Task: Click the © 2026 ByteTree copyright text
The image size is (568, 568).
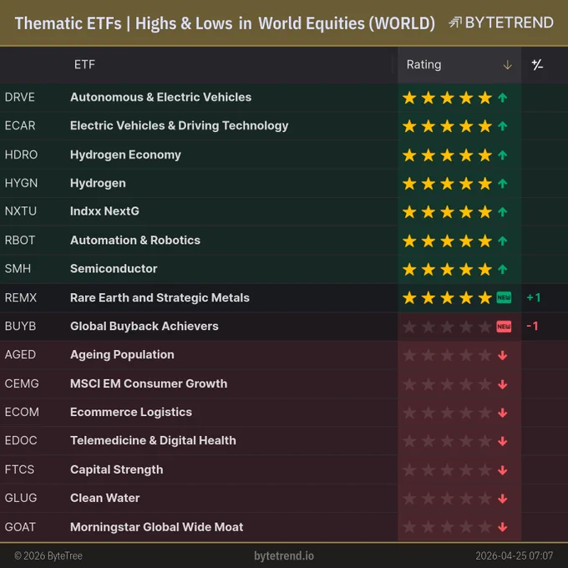Action: point(48,555)
